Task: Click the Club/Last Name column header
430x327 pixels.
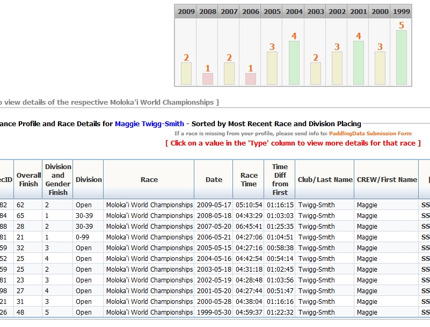Action: 325,180
